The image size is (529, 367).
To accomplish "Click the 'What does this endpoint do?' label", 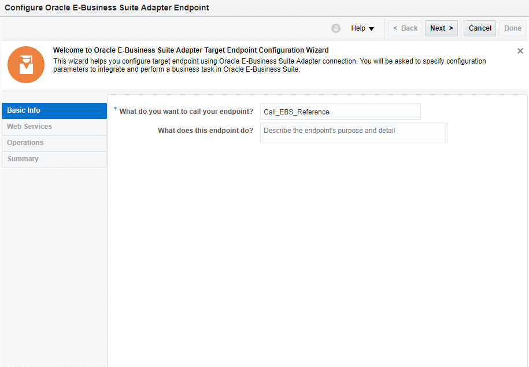I will coord(205,131).
